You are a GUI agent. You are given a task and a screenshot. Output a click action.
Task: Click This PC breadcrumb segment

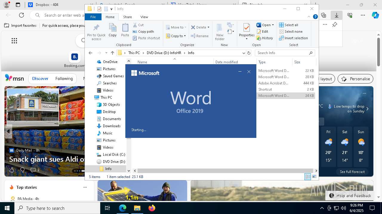tap(134, 53)
